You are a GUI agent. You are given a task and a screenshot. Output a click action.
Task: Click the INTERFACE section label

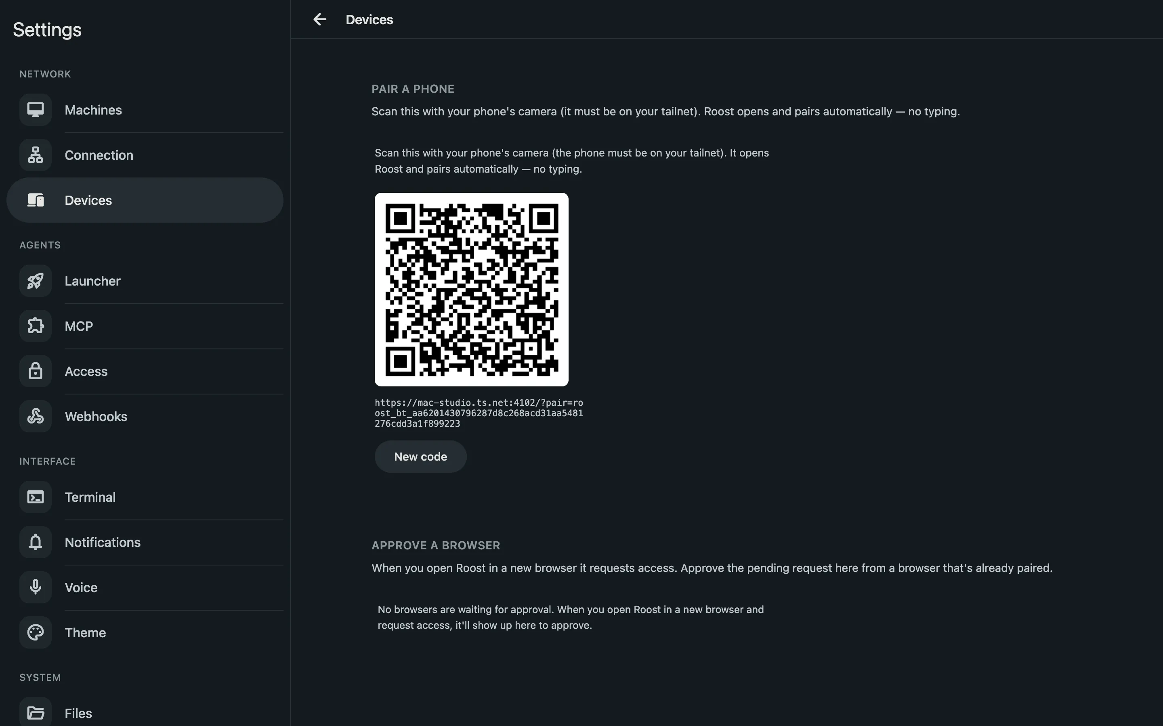(48, 461)
